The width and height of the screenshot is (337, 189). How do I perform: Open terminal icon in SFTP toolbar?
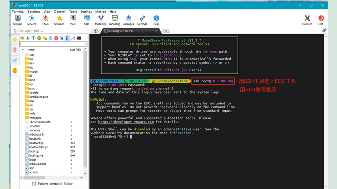(79, 38)
